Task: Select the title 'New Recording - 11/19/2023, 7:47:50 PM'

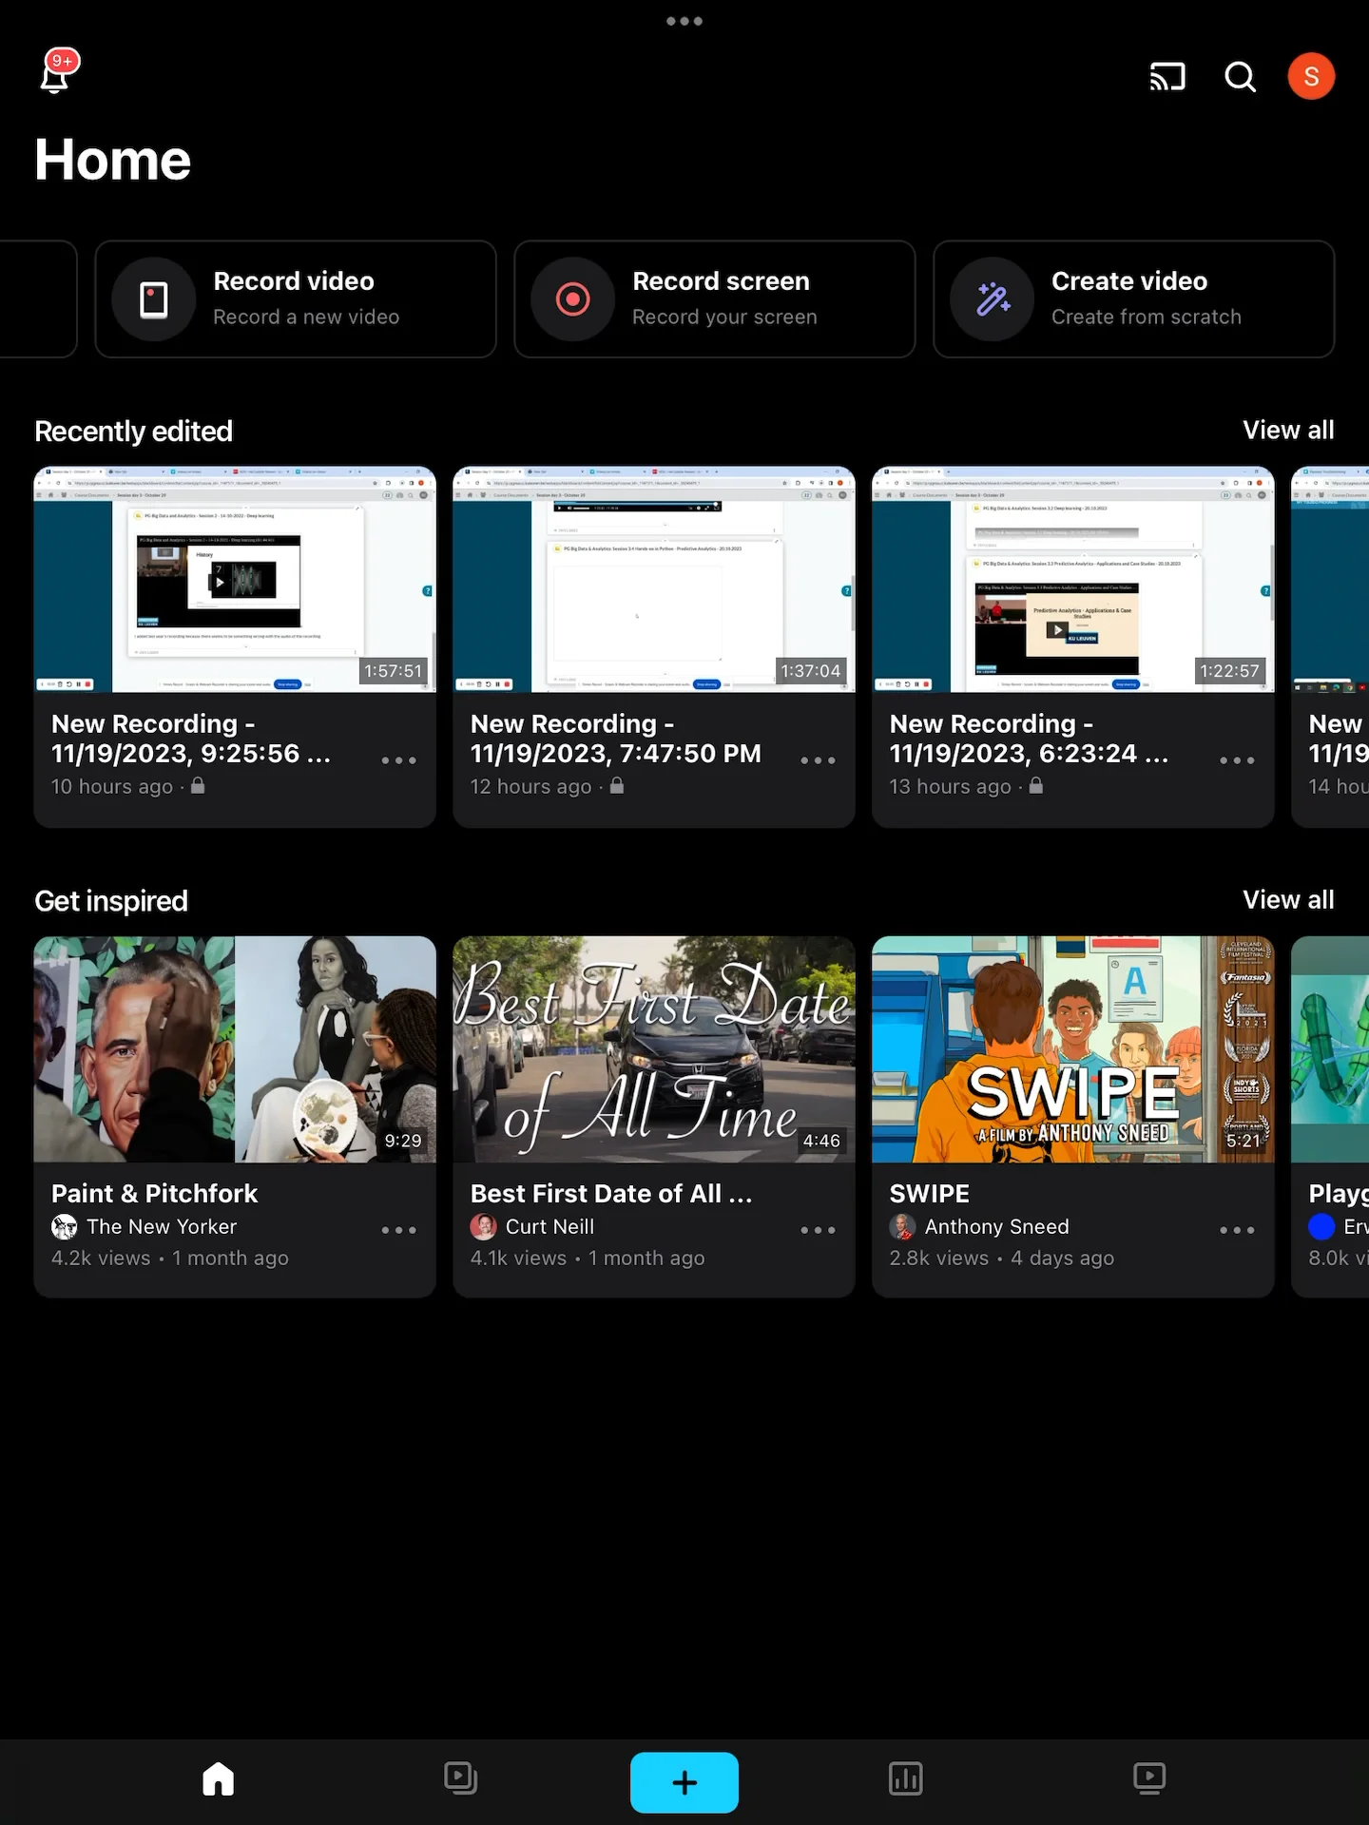Action: point(616,739)
